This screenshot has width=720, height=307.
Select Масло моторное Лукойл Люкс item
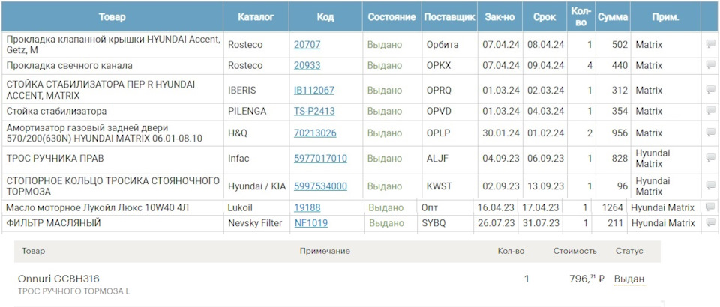pos(97,207)
